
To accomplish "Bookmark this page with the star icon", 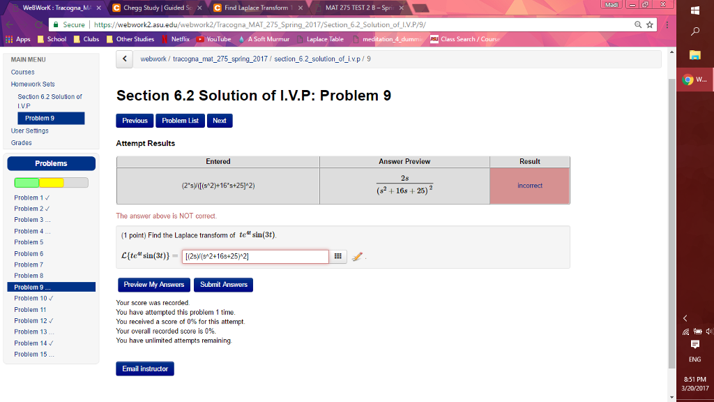I will tap(650, 24).
